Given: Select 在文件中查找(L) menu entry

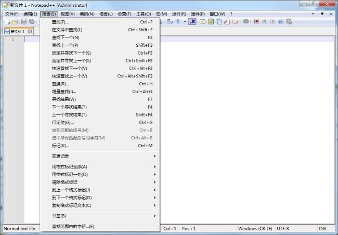Looking at the screenshot, I should tap(100, 30).
